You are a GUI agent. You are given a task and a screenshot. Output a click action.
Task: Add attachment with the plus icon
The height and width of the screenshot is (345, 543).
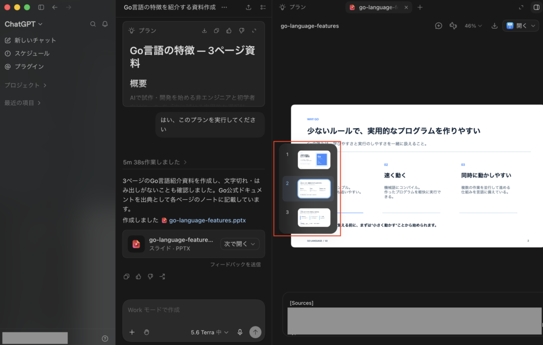click(132, 332)
